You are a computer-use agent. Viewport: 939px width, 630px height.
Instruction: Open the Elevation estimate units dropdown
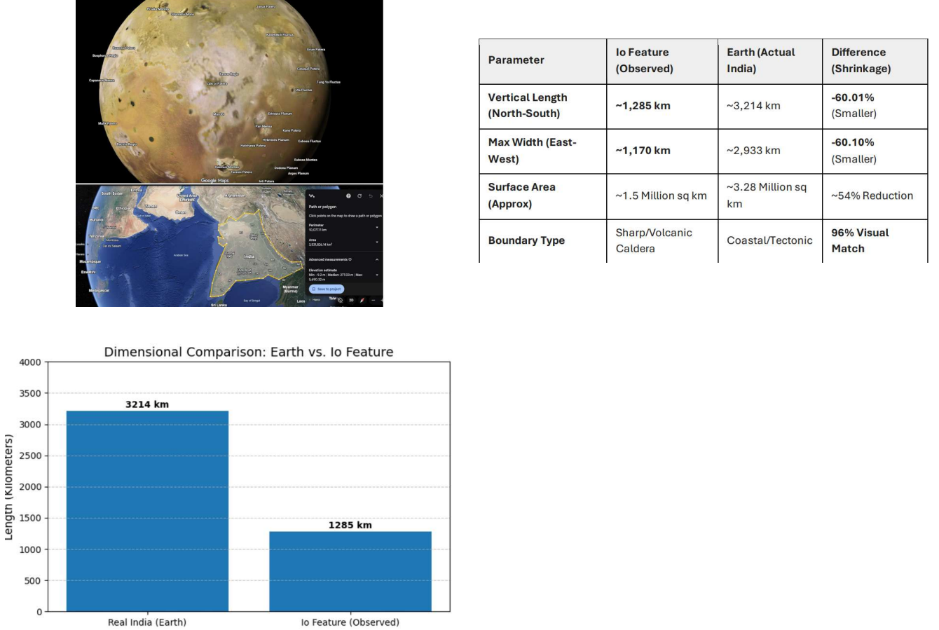pyautogui.click(x=377, y=274)
